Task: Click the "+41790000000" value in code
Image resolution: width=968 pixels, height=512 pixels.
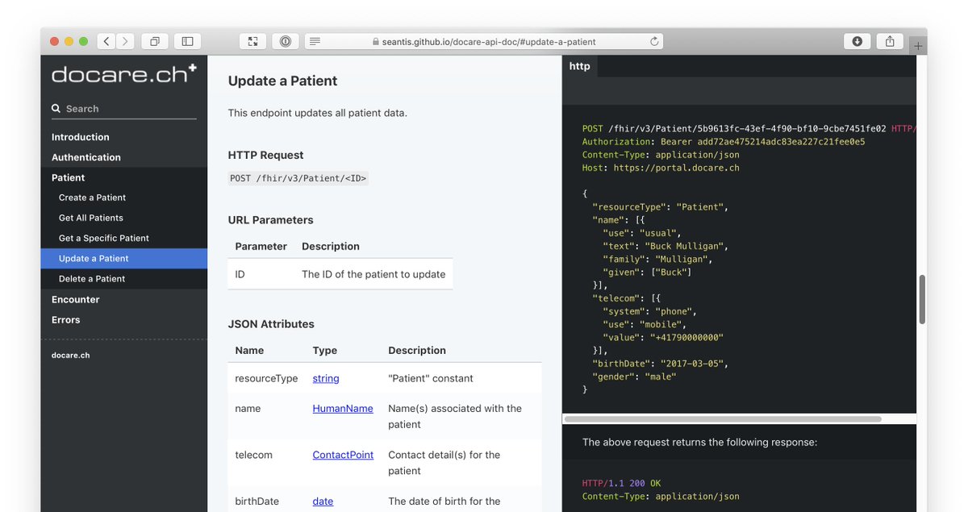Action: [x=687, y=338]
